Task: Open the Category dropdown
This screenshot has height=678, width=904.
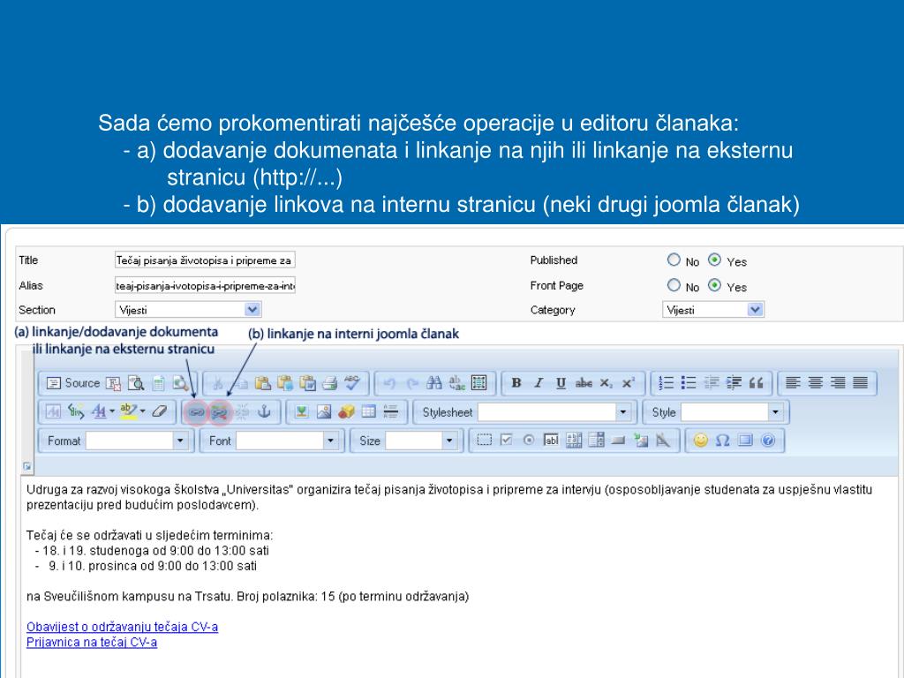Action: [713, 310]
